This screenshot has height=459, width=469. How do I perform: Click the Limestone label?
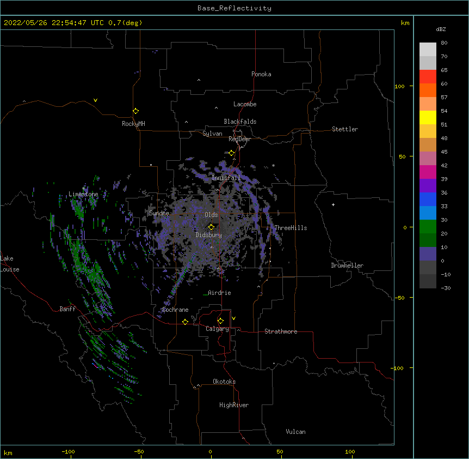(x=83, y=194)
